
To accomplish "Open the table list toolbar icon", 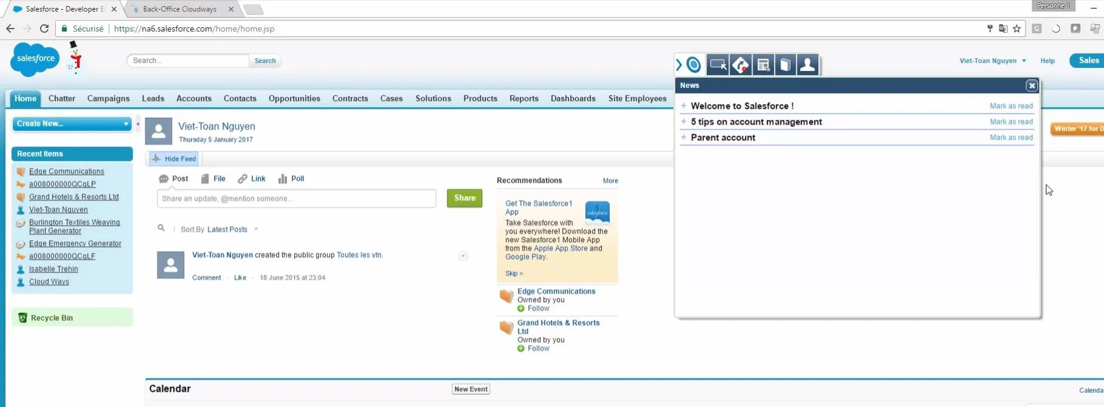I will (x=763, y=64).
